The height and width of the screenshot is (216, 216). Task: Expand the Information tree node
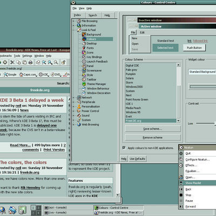[x=73, y=25]
